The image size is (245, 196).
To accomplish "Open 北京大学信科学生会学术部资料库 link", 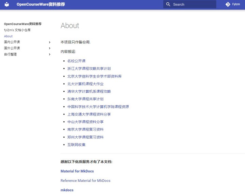I will tap(94, 76).
